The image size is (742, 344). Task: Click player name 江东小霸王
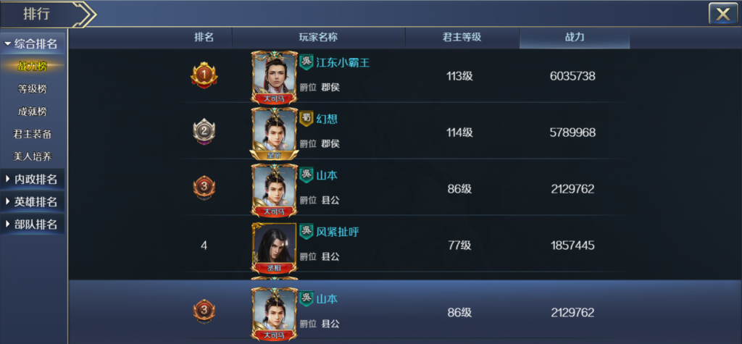click(342, 62)
